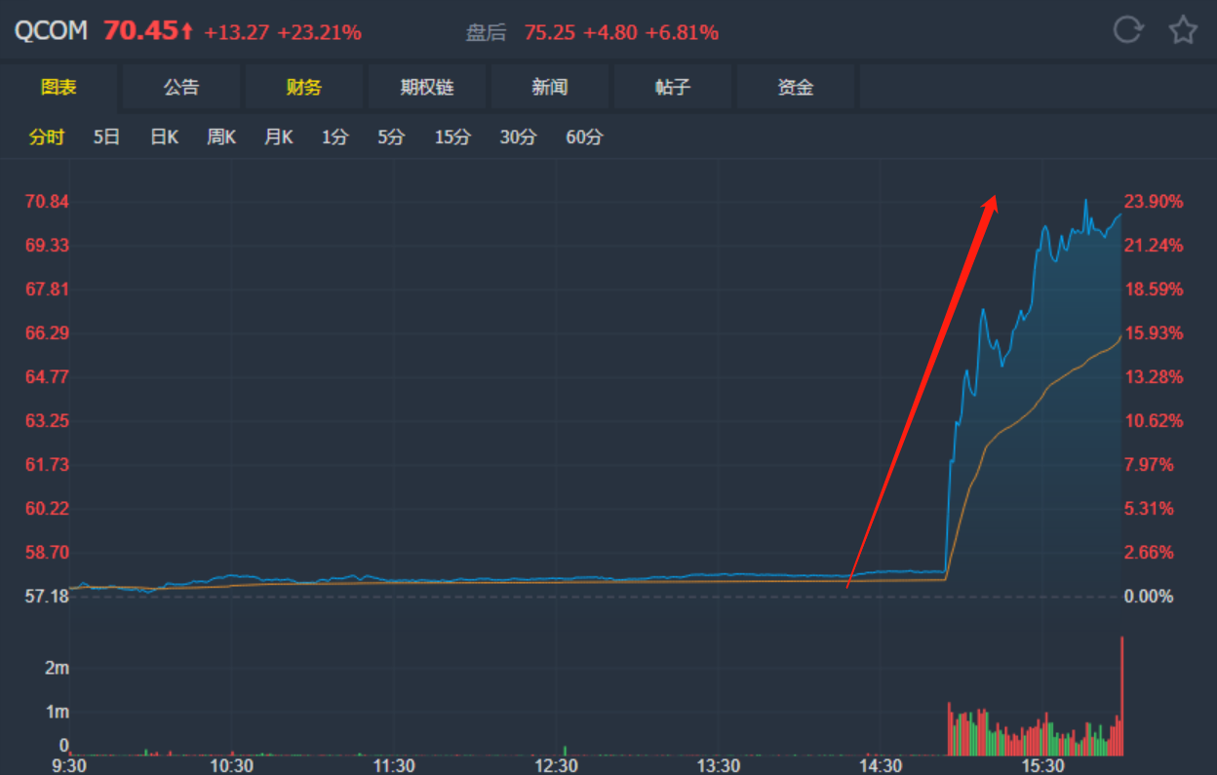Image resolution: width=1217 pixels, height=775 pixels.
Task: Click the 15.93% percent axis label
Action: [x=1154, y=333]
